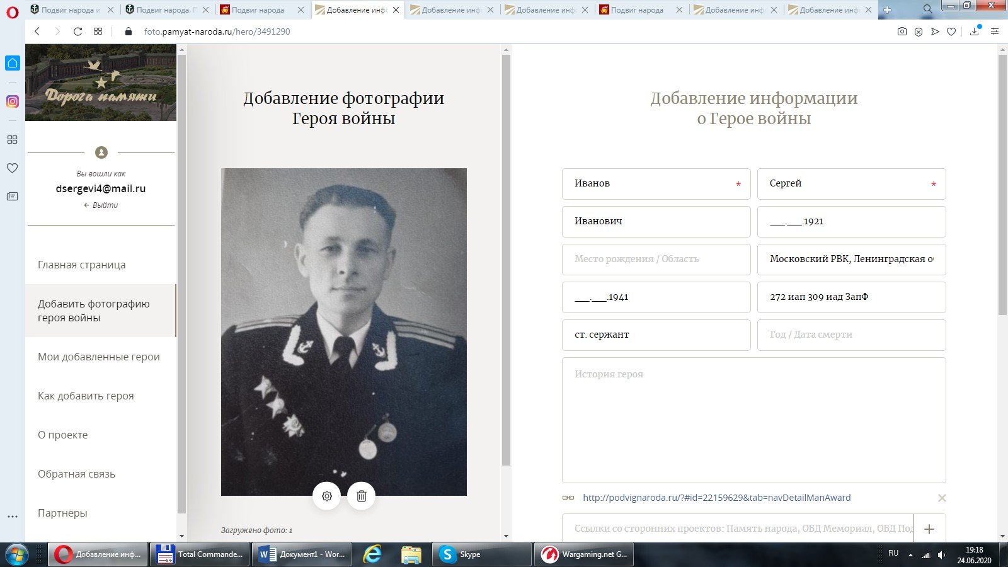Delete the uploaded photo with trash icon
The width and height of the screenshot is (1008, 567).
point(361,496)
